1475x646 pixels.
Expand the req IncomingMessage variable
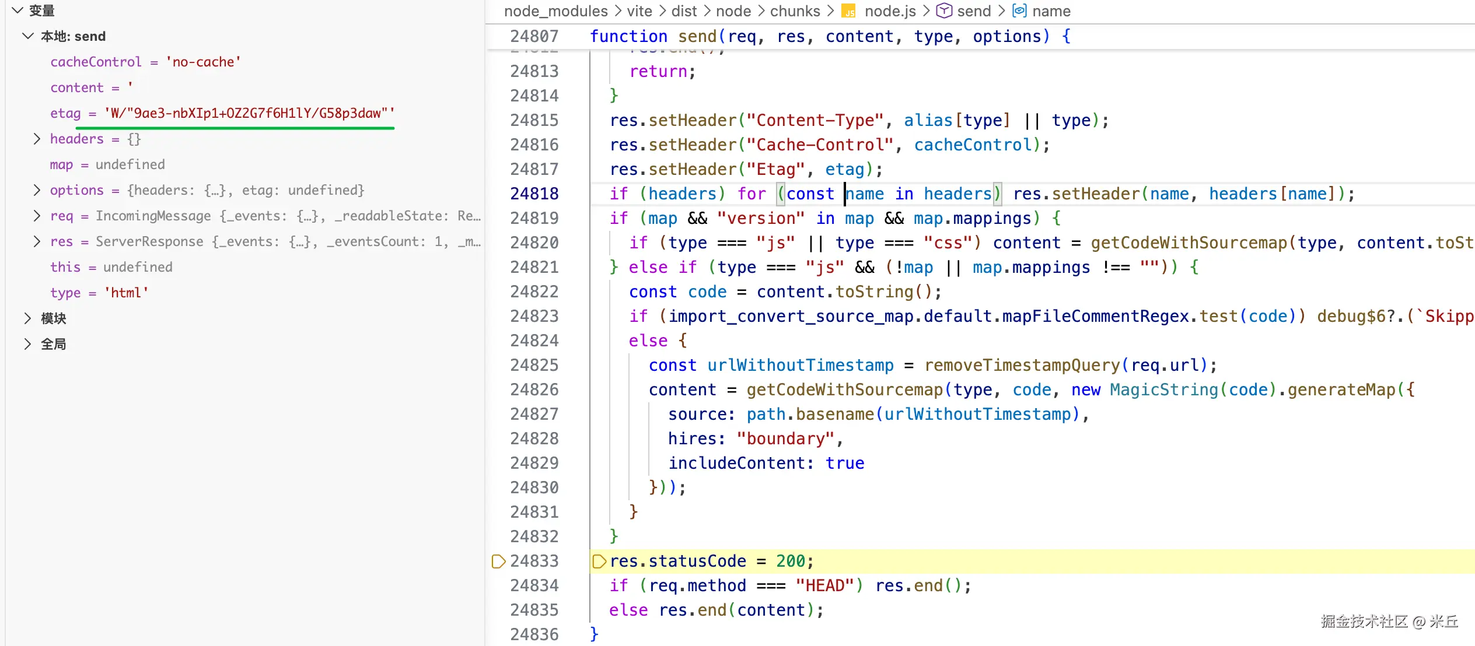point(37,216)
